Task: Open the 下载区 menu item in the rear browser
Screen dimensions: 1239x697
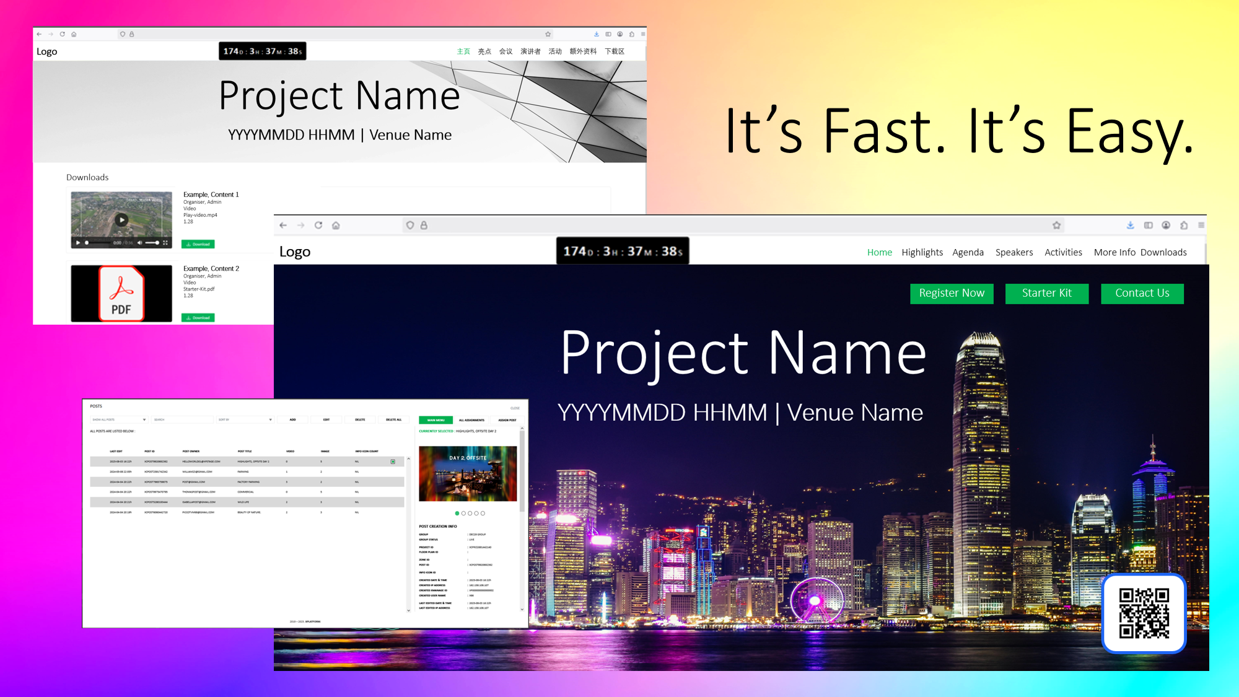Action: (615, 51)
